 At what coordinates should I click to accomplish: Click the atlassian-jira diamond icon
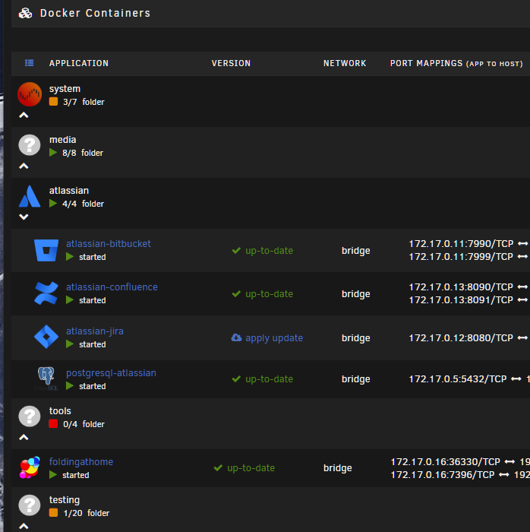pos(46,337)
